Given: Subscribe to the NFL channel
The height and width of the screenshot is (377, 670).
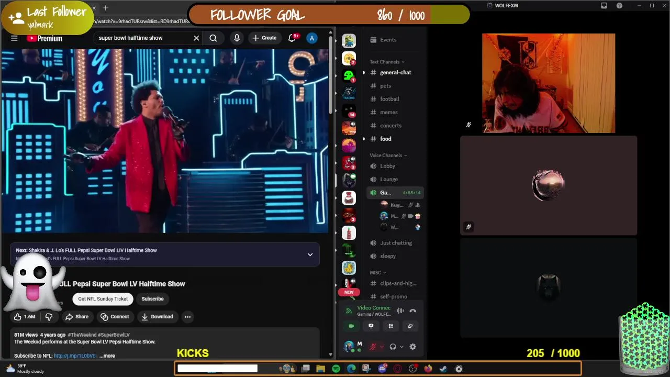Looking at the screenshot, I should [x=152, y=298].
